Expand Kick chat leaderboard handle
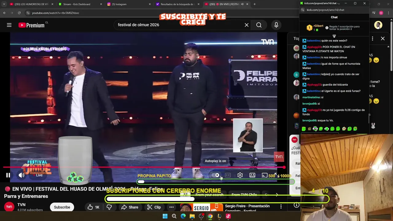 [334, 36]
